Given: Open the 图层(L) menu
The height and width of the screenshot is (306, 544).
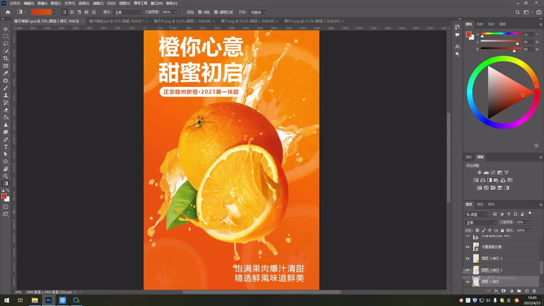Looking at the screenshot, I should (x=56, y=3).
